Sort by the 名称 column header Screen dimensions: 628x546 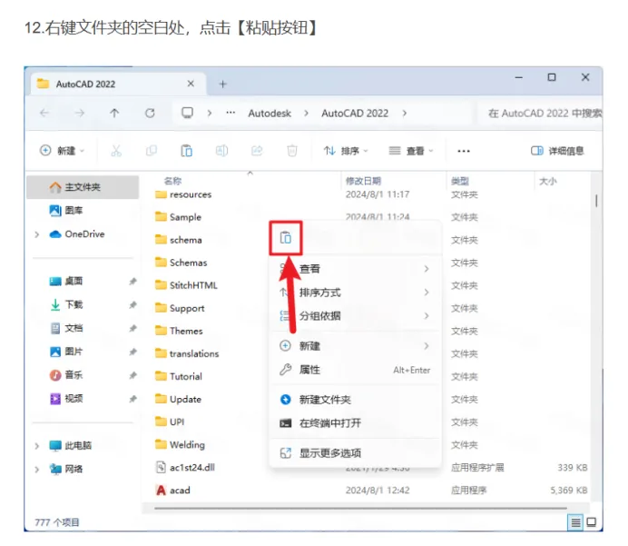(x=173, y=181)
